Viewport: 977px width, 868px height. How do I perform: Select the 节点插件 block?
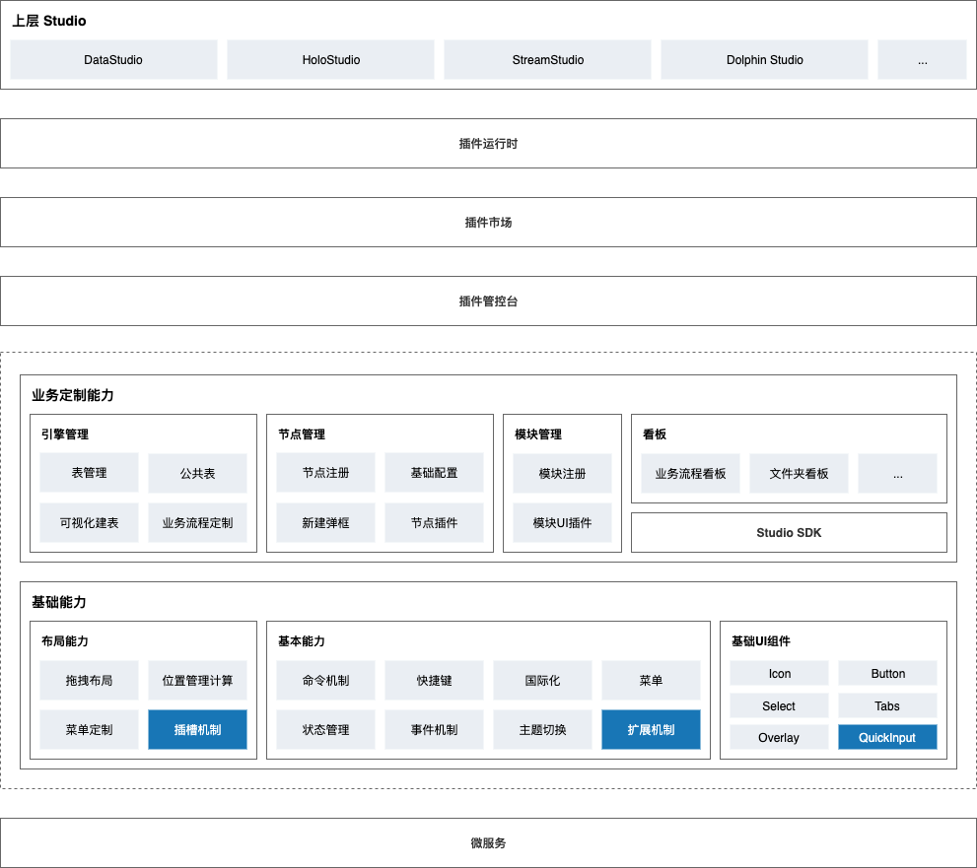click(x=435, y=522)
